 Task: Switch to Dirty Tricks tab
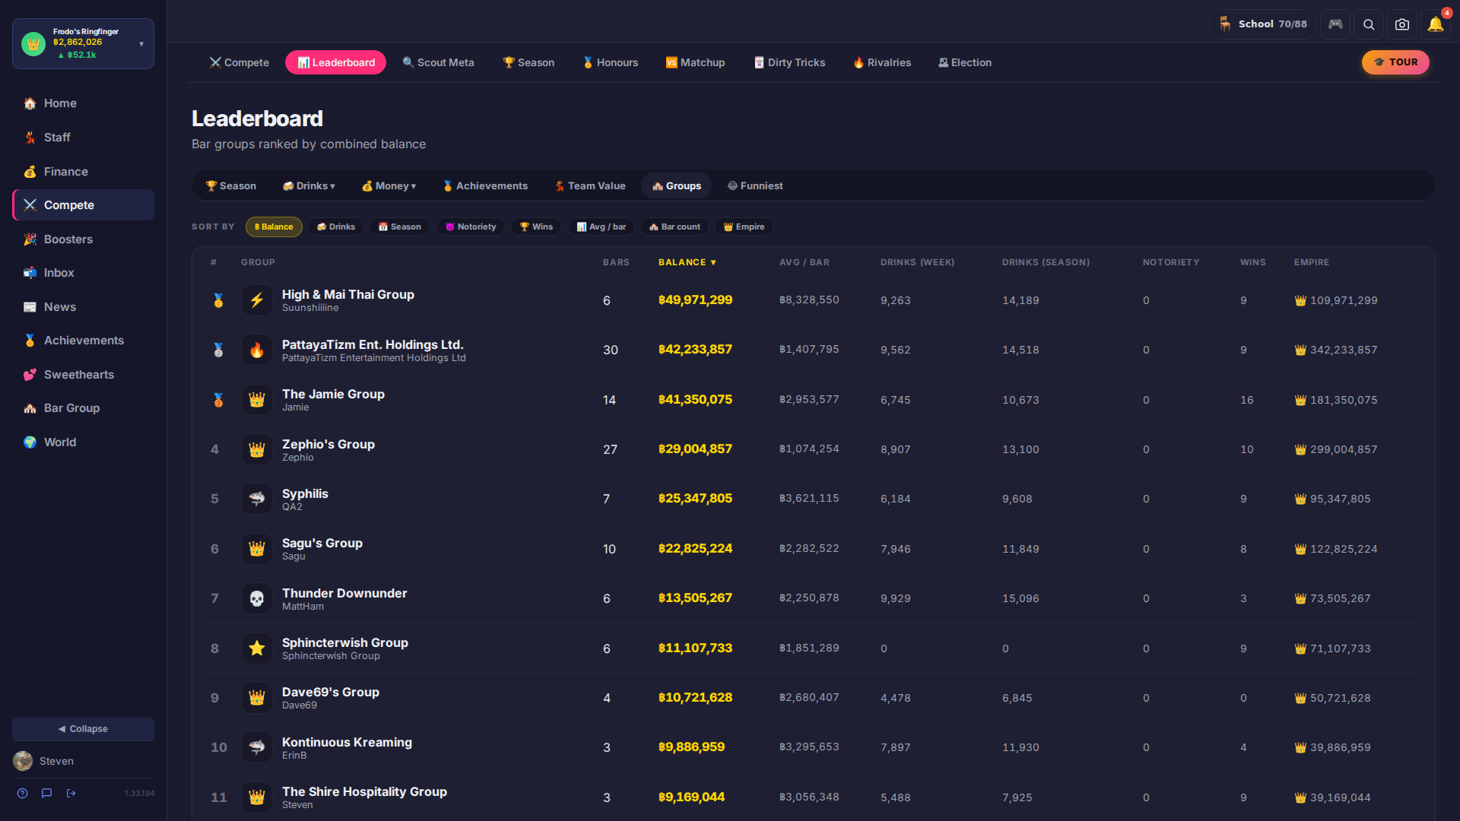pyautogui.click(x=789, y=62)
